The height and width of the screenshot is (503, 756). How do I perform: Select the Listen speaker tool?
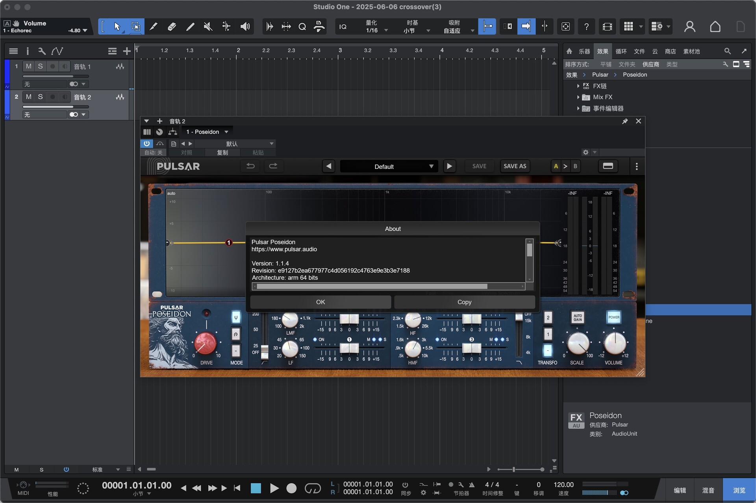pos(245,26)
